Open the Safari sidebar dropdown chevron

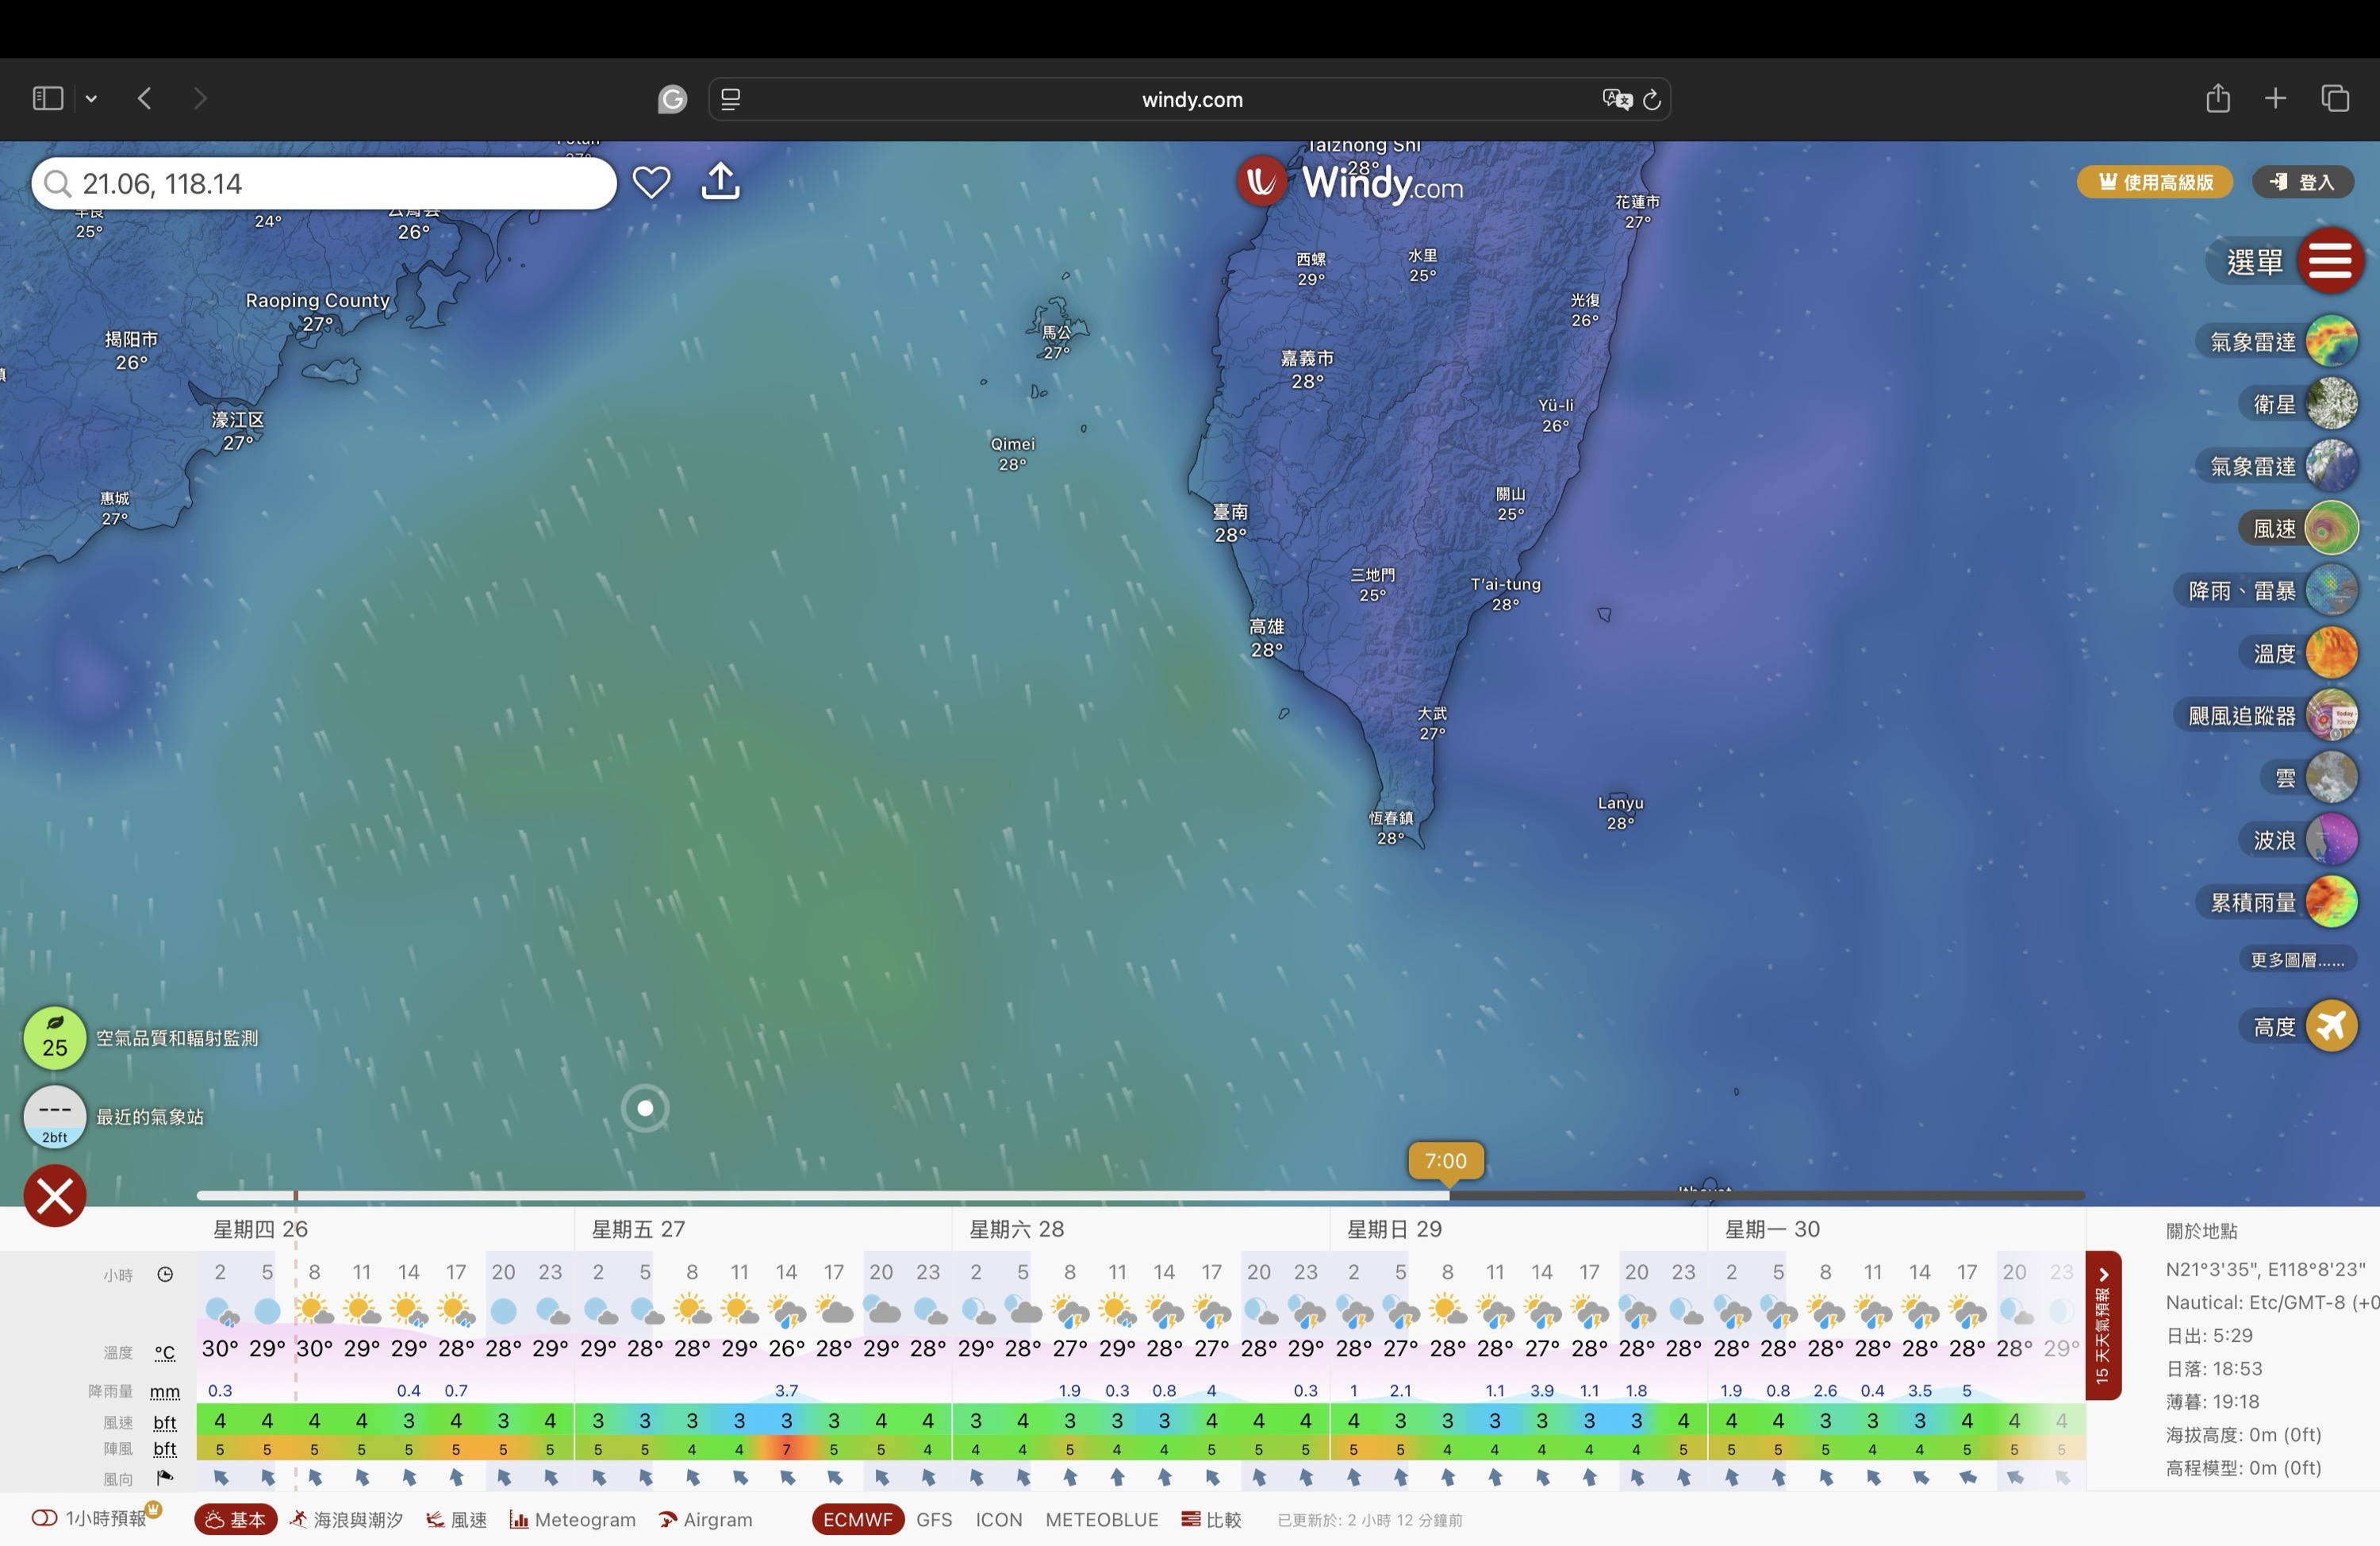91,98
